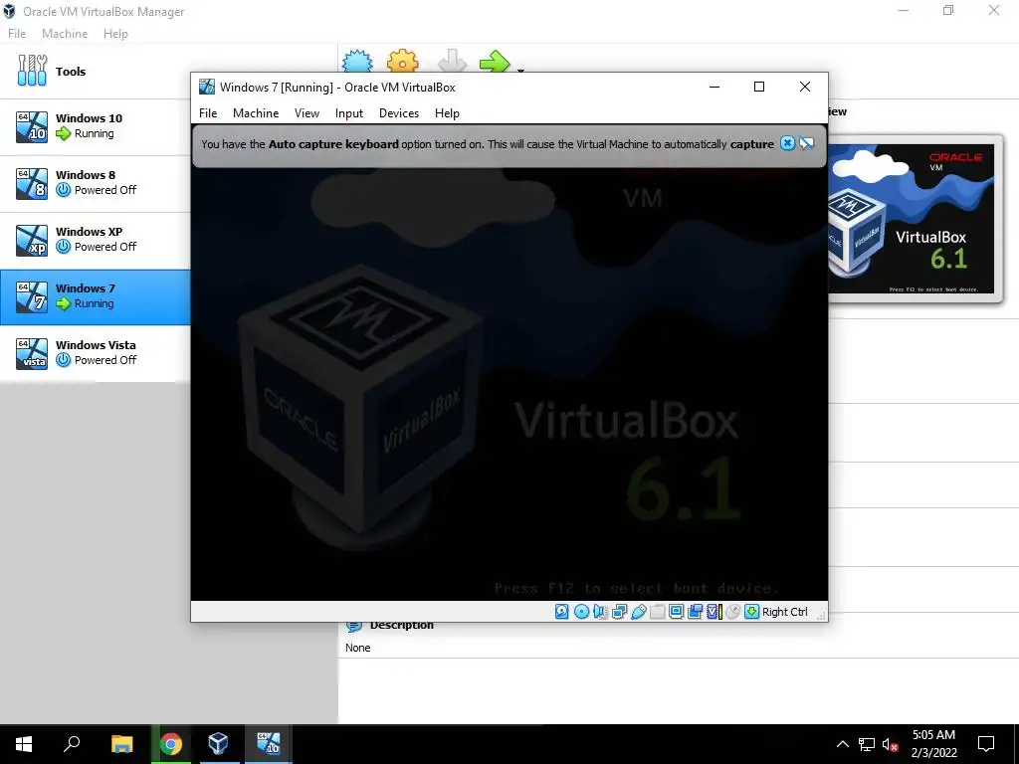Minimize the Windows 7 VM window
This screenshot has width=1019, height=764.
[714, 87]
